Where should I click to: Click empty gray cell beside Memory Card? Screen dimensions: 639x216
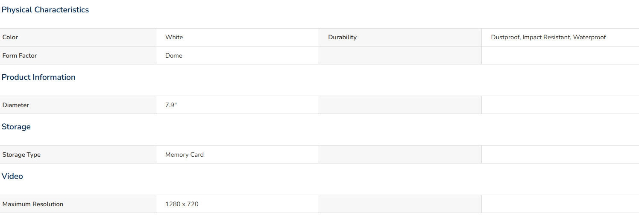point(400,155)
